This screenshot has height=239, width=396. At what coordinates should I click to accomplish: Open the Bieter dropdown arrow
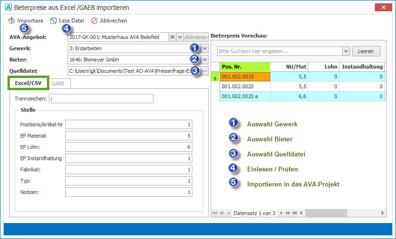[205, 60]
